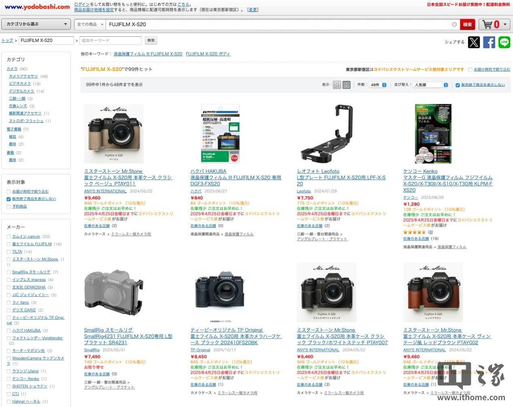Select ビデオカメラ subcategory
The image size is (513, 407).
(20, 84)
